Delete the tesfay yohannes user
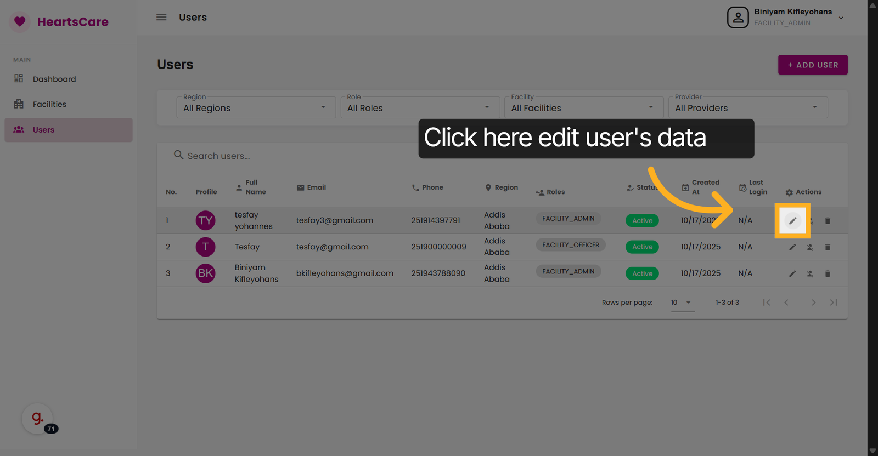 point(828,221)
